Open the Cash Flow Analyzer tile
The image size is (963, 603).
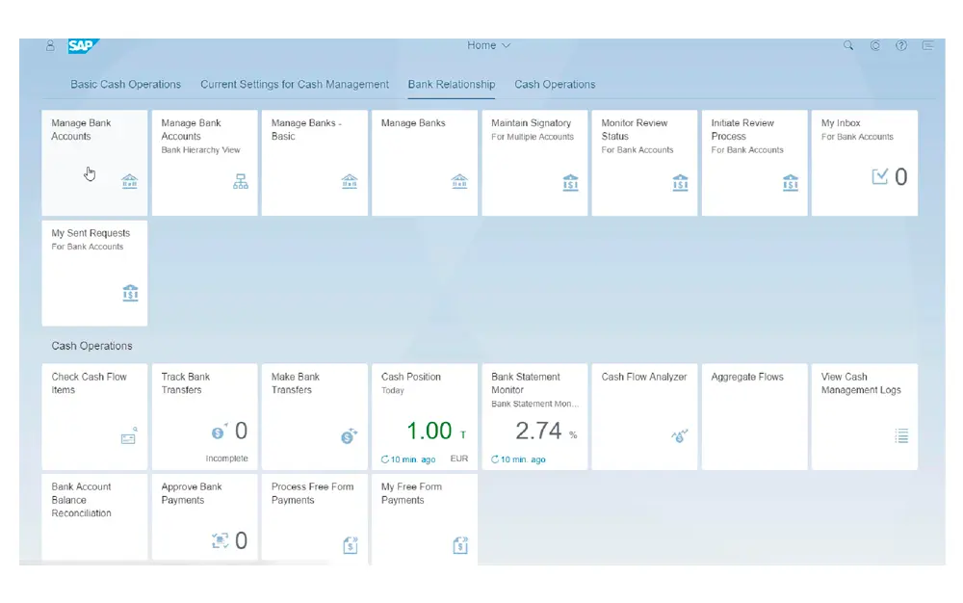pos(644,416)
